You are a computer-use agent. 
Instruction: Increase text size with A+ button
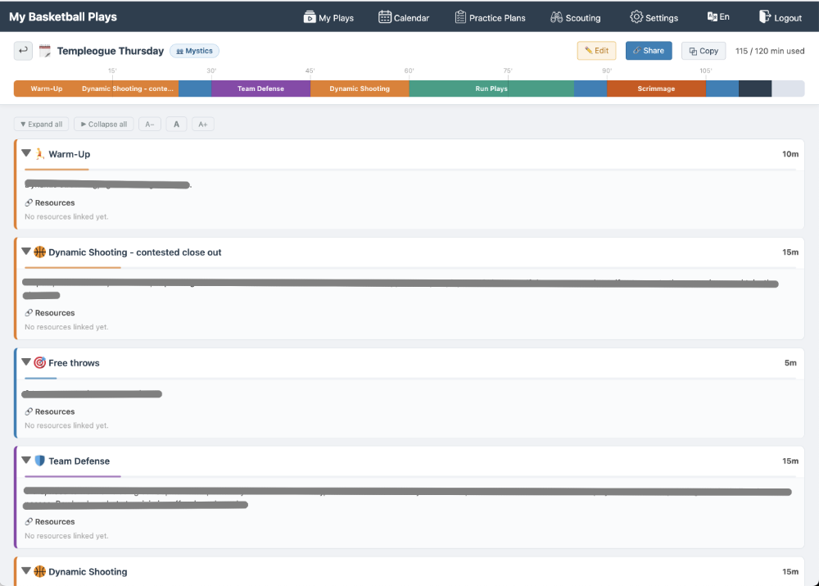coord(203,125)
